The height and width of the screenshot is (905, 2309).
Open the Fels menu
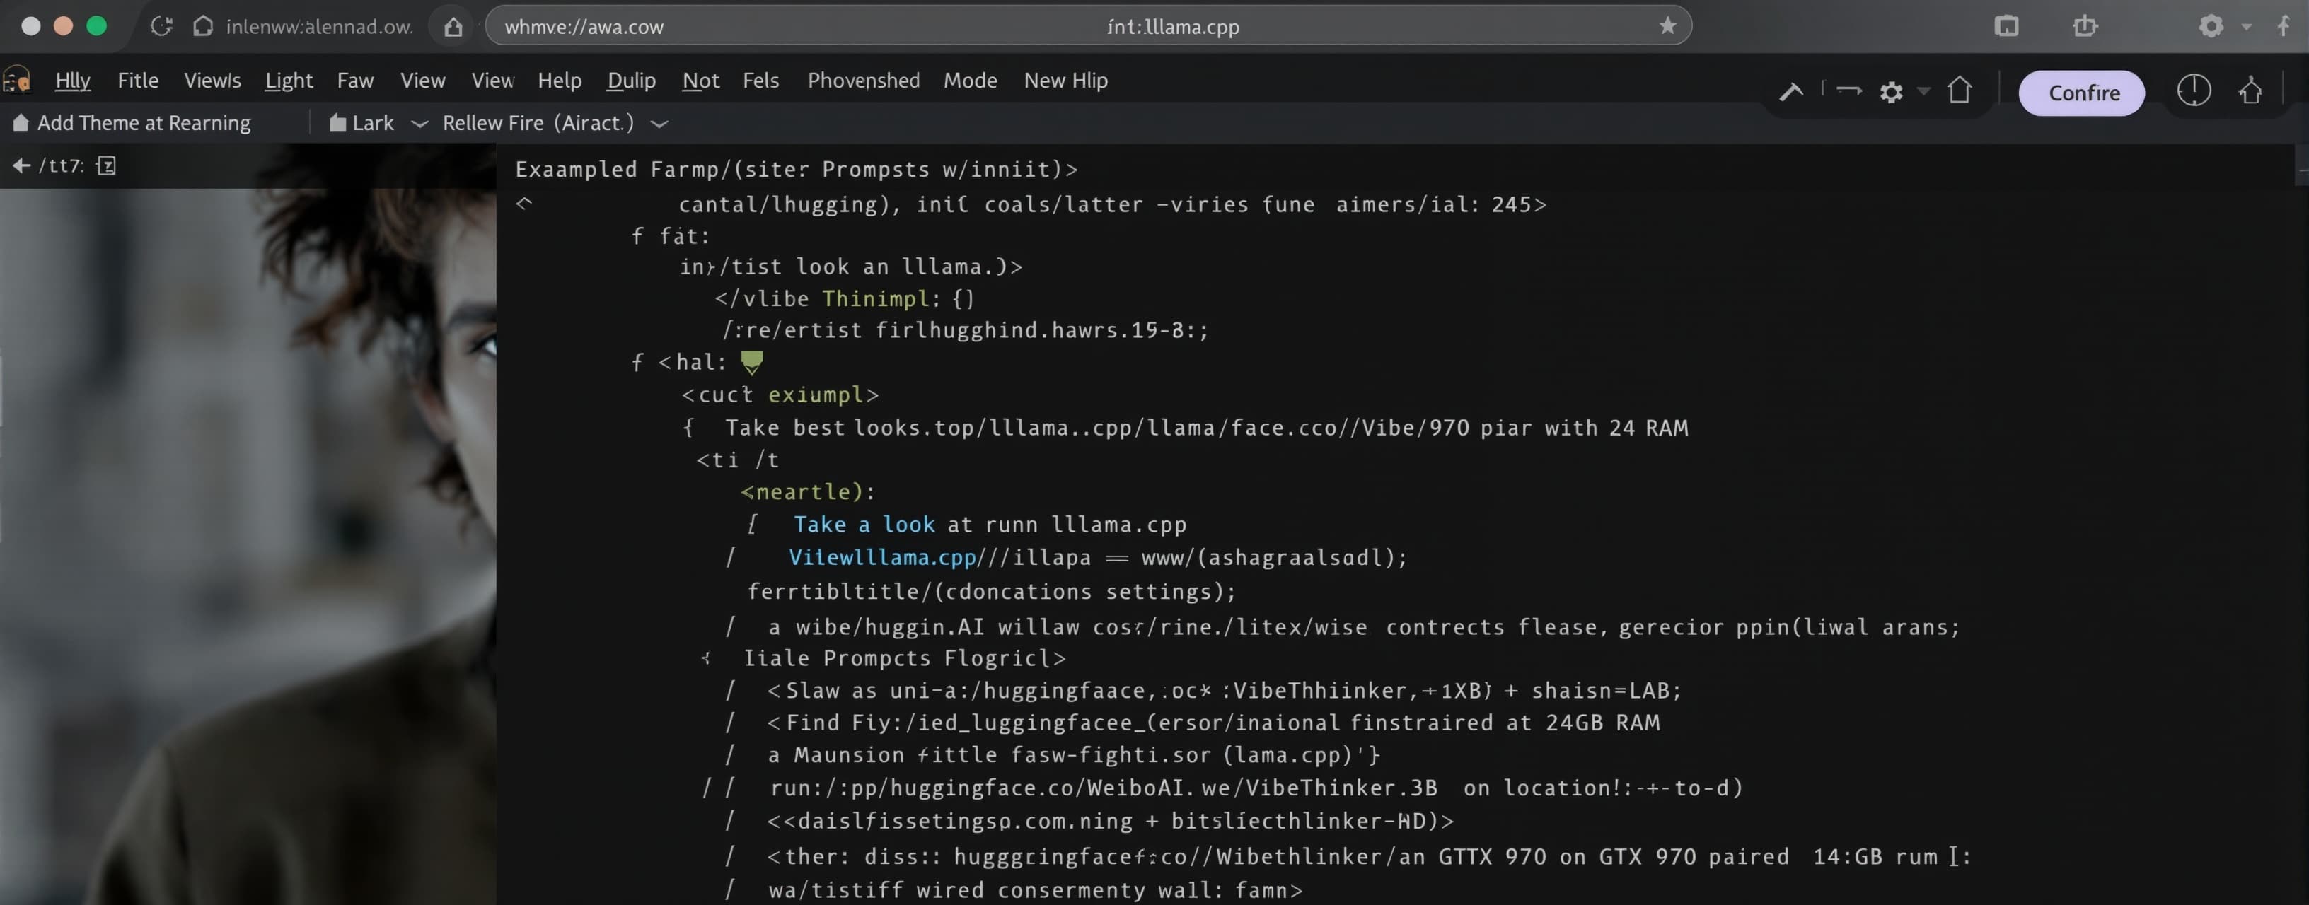760,81
